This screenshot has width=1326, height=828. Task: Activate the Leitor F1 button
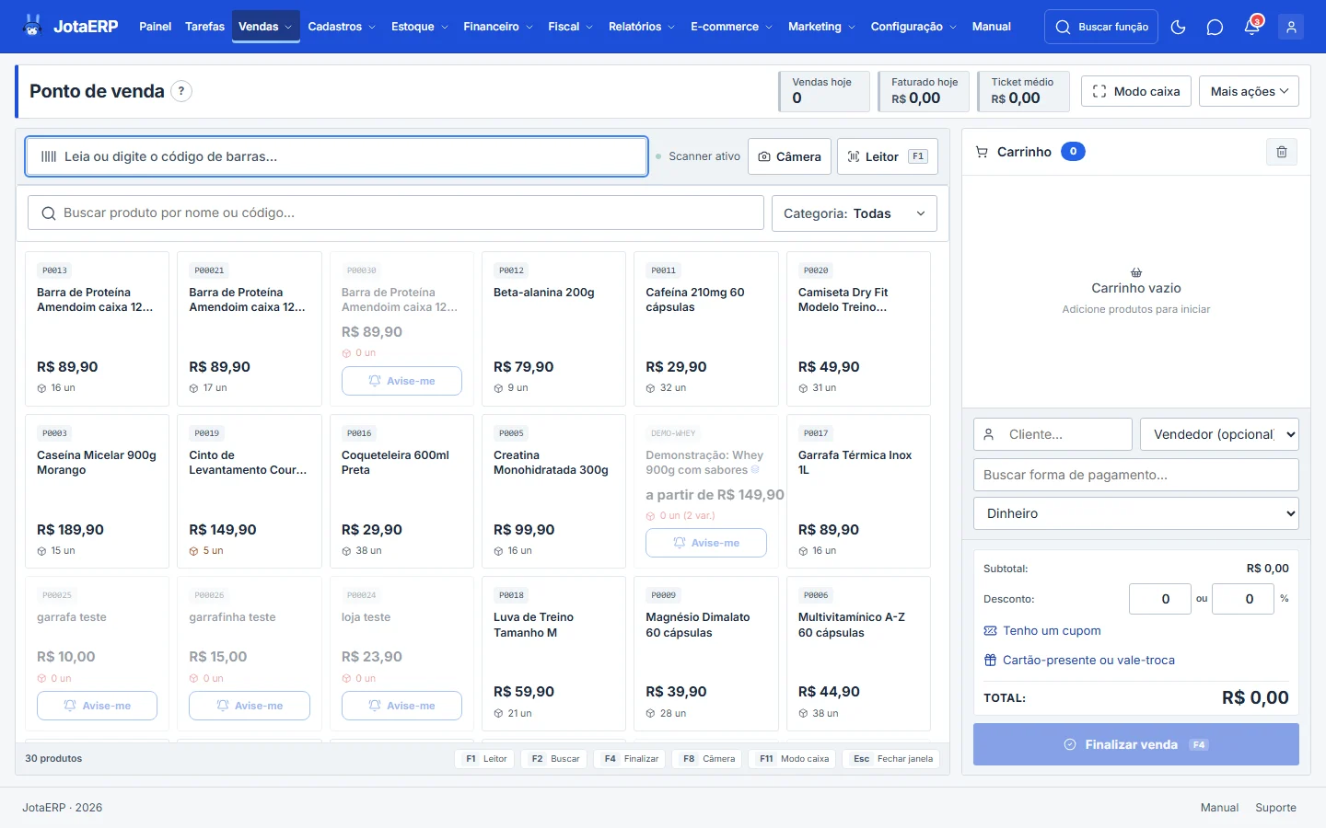(888, 156)
